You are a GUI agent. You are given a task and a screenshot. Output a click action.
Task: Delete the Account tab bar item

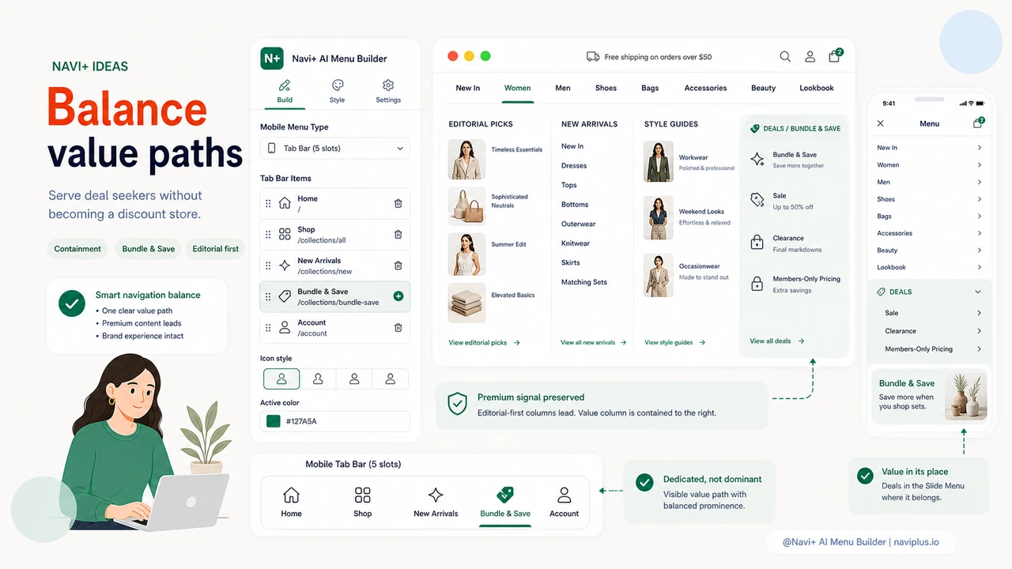(x=398, y=327)
